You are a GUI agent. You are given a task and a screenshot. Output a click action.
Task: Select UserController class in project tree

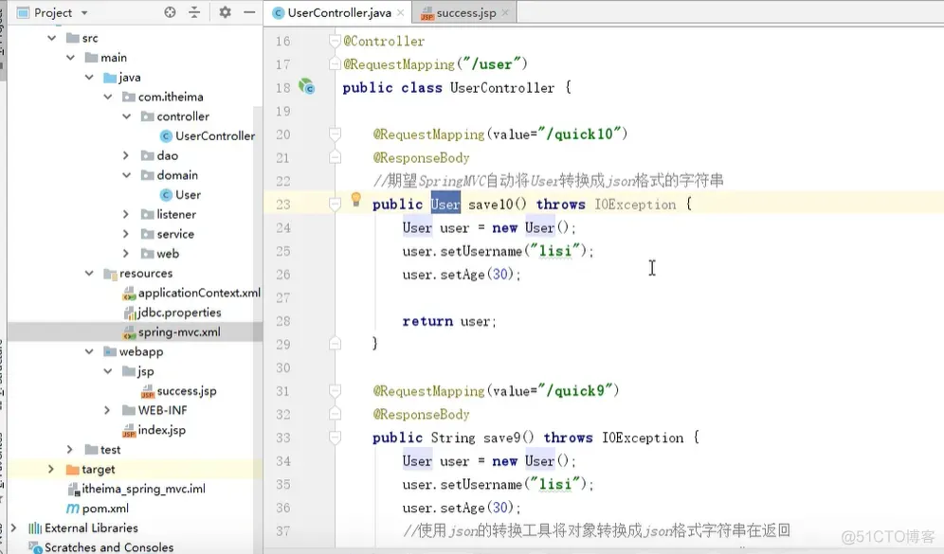point(208,136)
